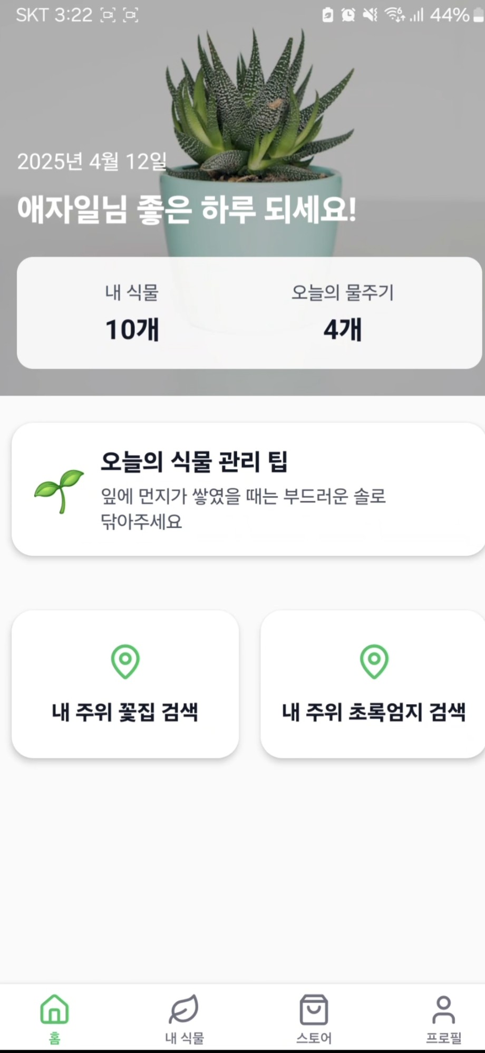
Task: Tap the 애자일님 좋은 하루 되세요 greeting
Action: [187, 210]
